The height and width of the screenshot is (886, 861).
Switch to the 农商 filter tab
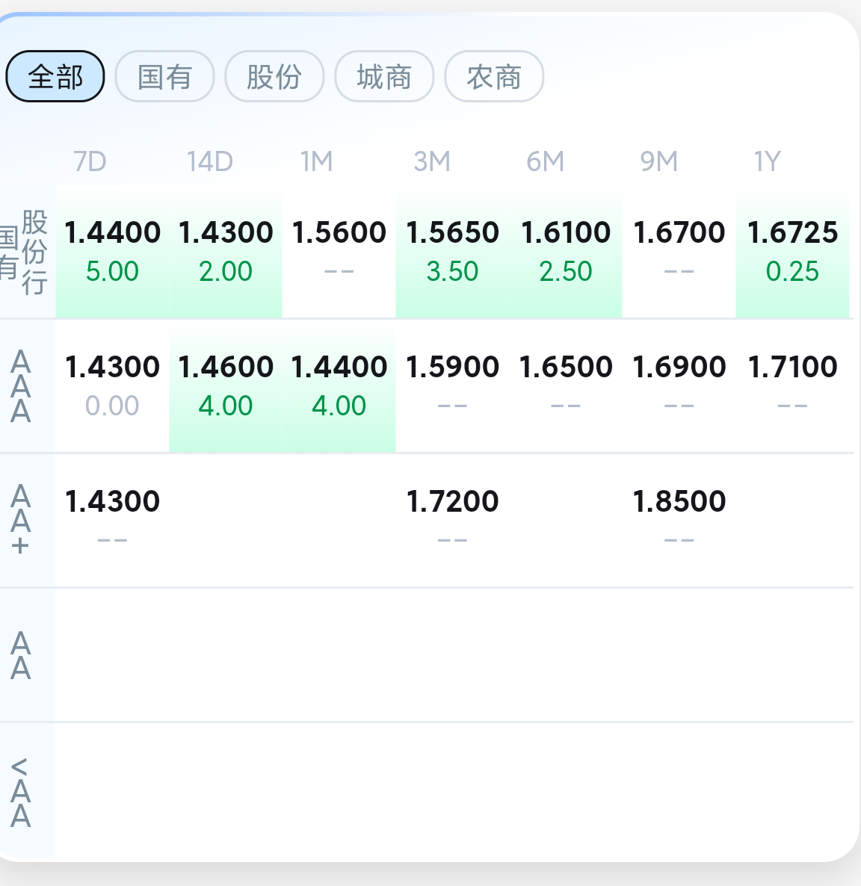pos(494,76)
